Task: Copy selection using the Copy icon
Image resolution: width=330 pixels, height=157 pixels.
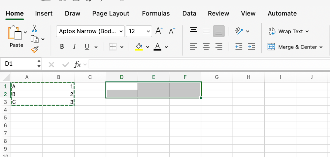Action: [35, 39]
